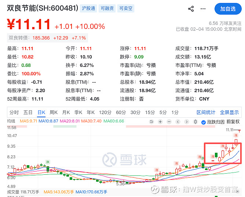The width and height of the screenshot is (245, 197).
Task: Switch to the 分时 chart tab
Action: (14, 112)
